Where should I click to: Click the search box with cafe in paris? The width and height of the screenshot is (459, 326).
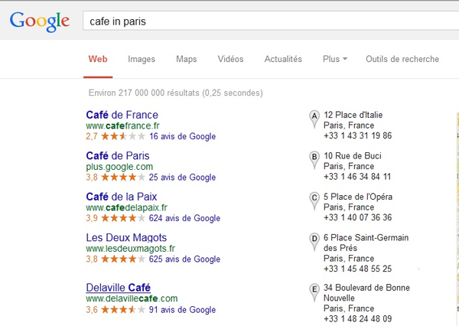click(268, 21)
